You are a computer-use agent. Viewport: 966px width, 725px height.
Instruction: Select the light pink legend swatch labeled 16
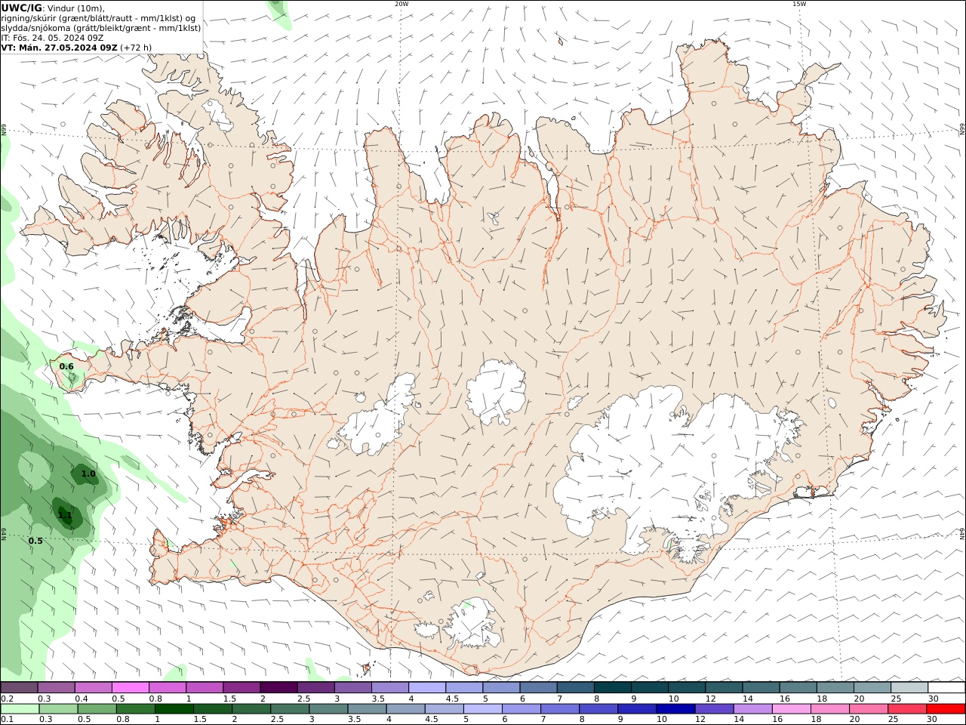coord(791,709)
